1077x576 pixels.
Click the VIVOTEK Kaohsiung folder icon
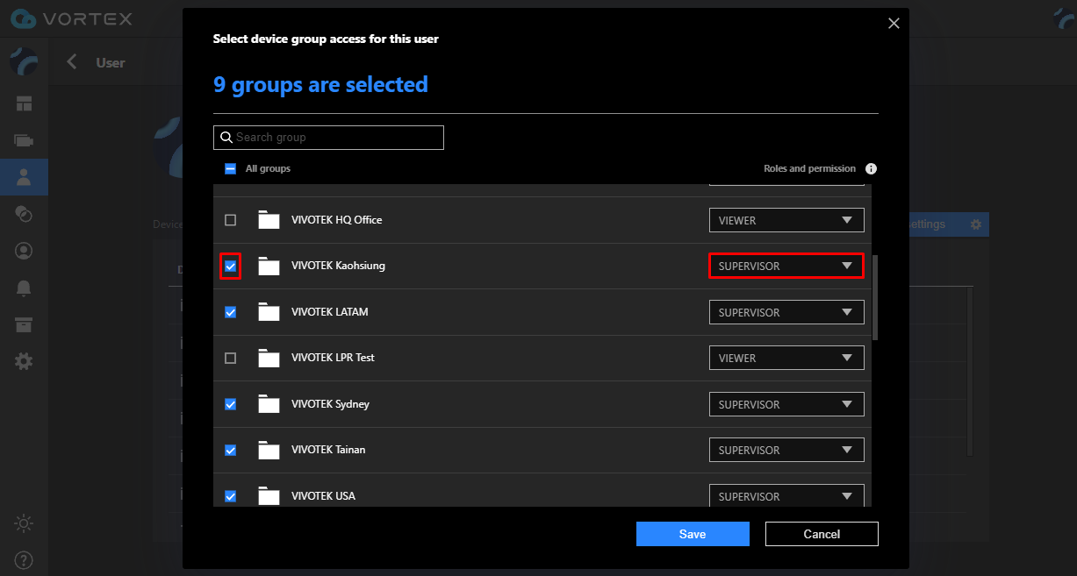[269, 266]
